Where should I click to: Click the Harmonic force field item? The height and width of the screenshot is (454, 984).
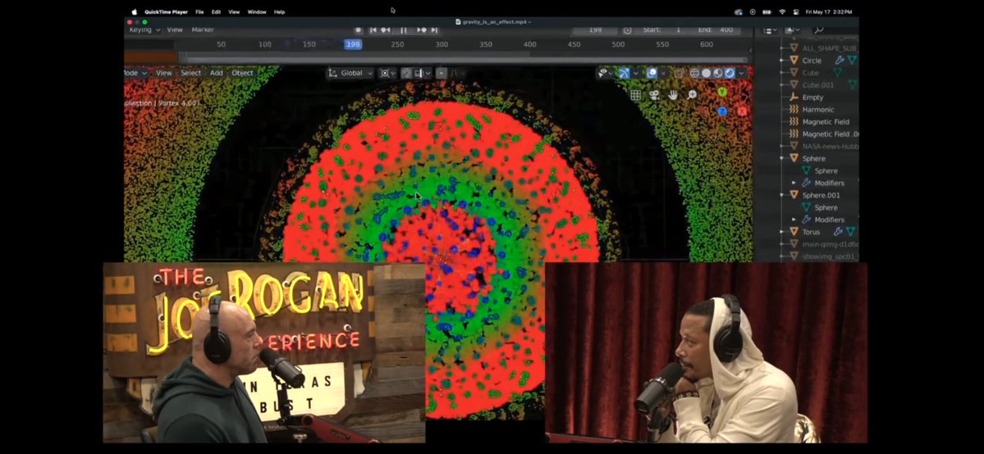pyautogui.click(x=817, y=110)
